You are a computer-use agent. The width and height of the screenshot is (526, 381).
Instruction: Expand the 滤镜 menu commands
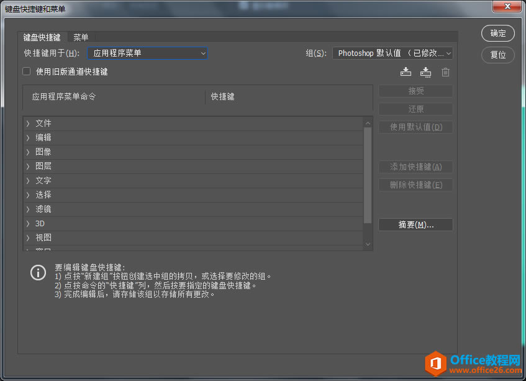pyautogui.click(x=28, y=209)
